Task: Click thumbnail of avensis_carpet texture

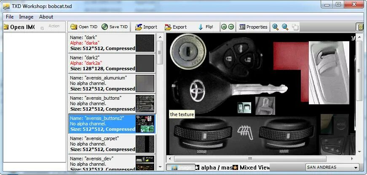Action: pyautogui.click(x=145, y=144)
